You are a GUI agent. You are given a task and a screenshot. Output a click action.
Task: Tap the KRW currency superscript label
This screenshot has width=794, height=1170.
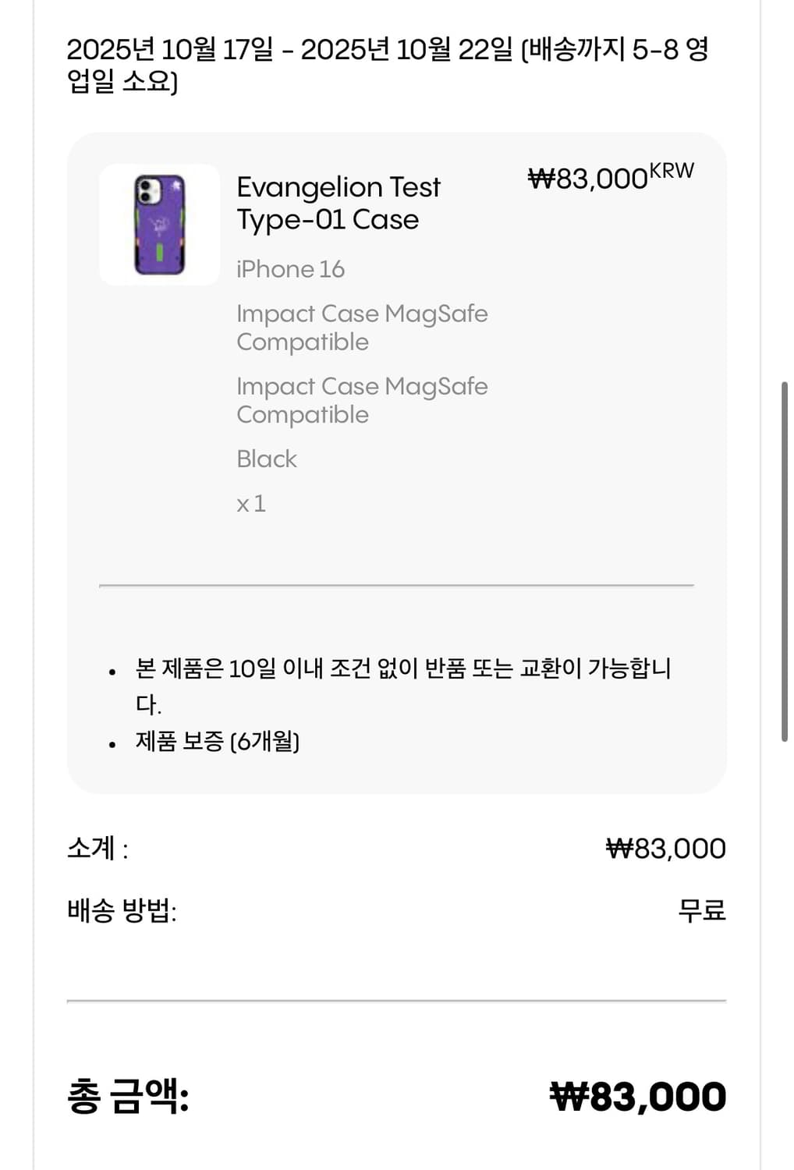point(672,171)
